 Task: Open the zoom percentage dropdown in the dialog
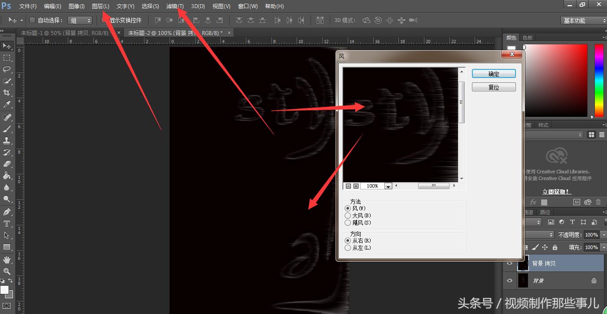388,186
